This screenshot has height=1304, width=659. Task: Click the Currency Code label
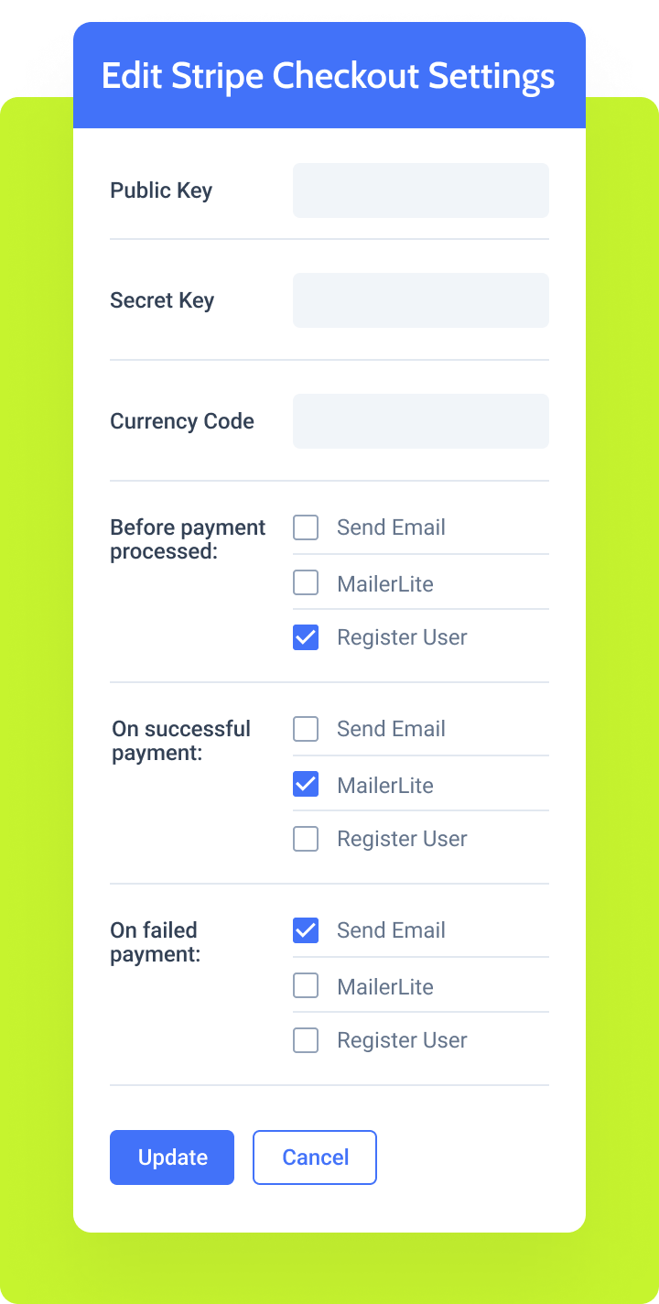[x=182, y=421]
